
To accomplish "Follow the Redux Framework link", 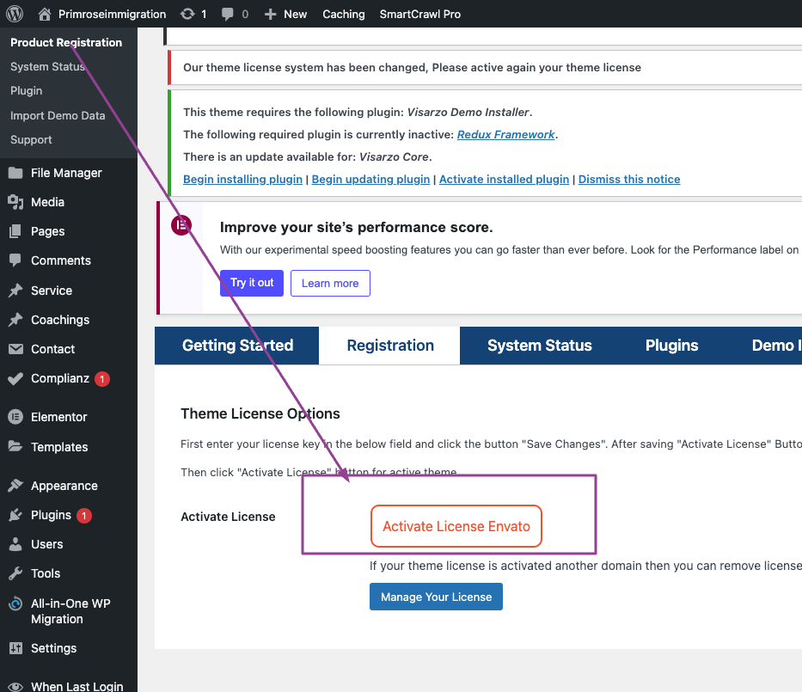I will [x=505, y=134].
